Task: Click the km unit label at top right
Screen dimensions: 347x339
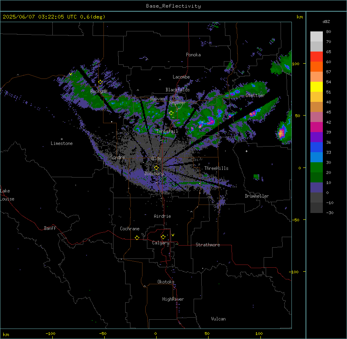Action: (x=300, y=17)
